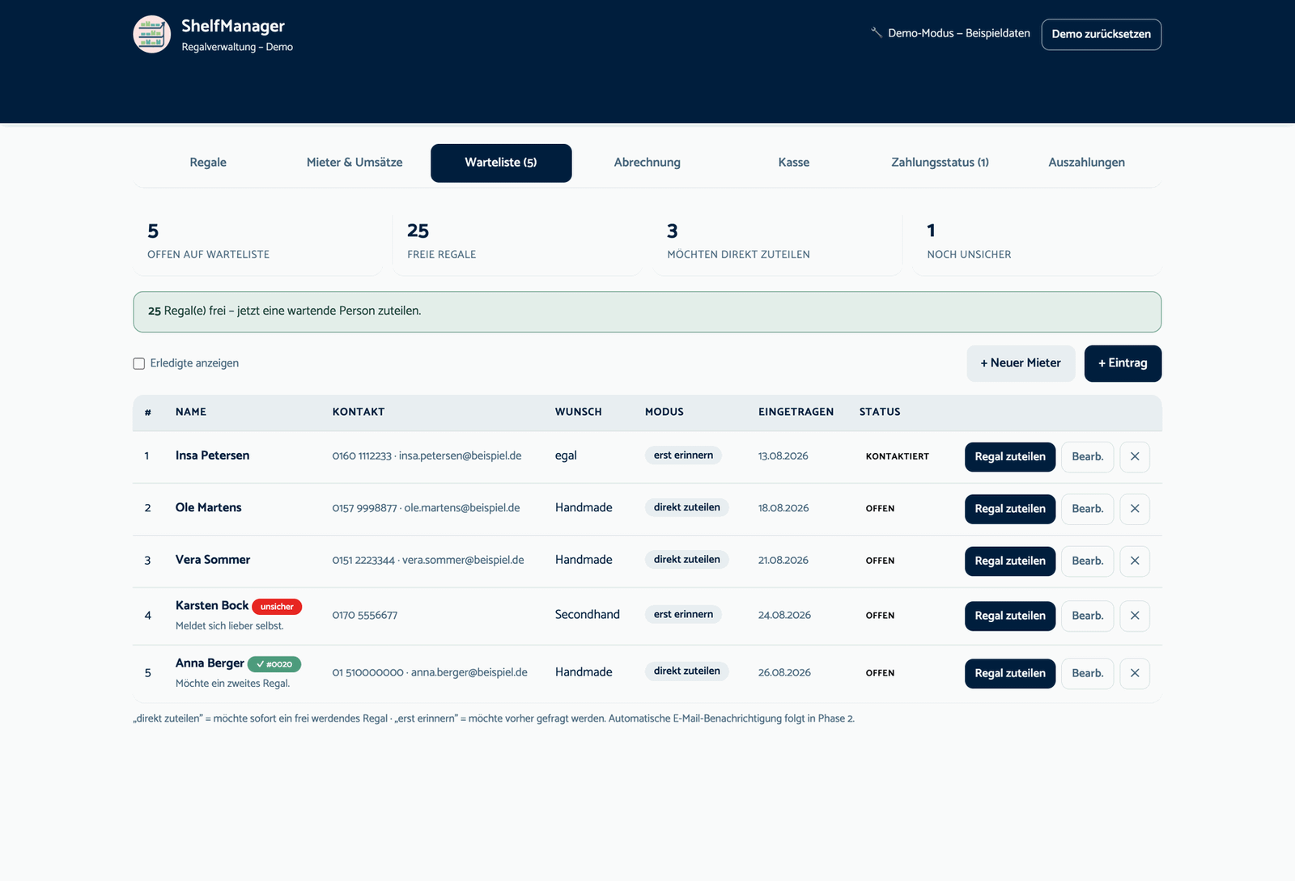Switch to Mieter & Umsätze tab
The image size is (1295, 881).
(x=355, y=163)
